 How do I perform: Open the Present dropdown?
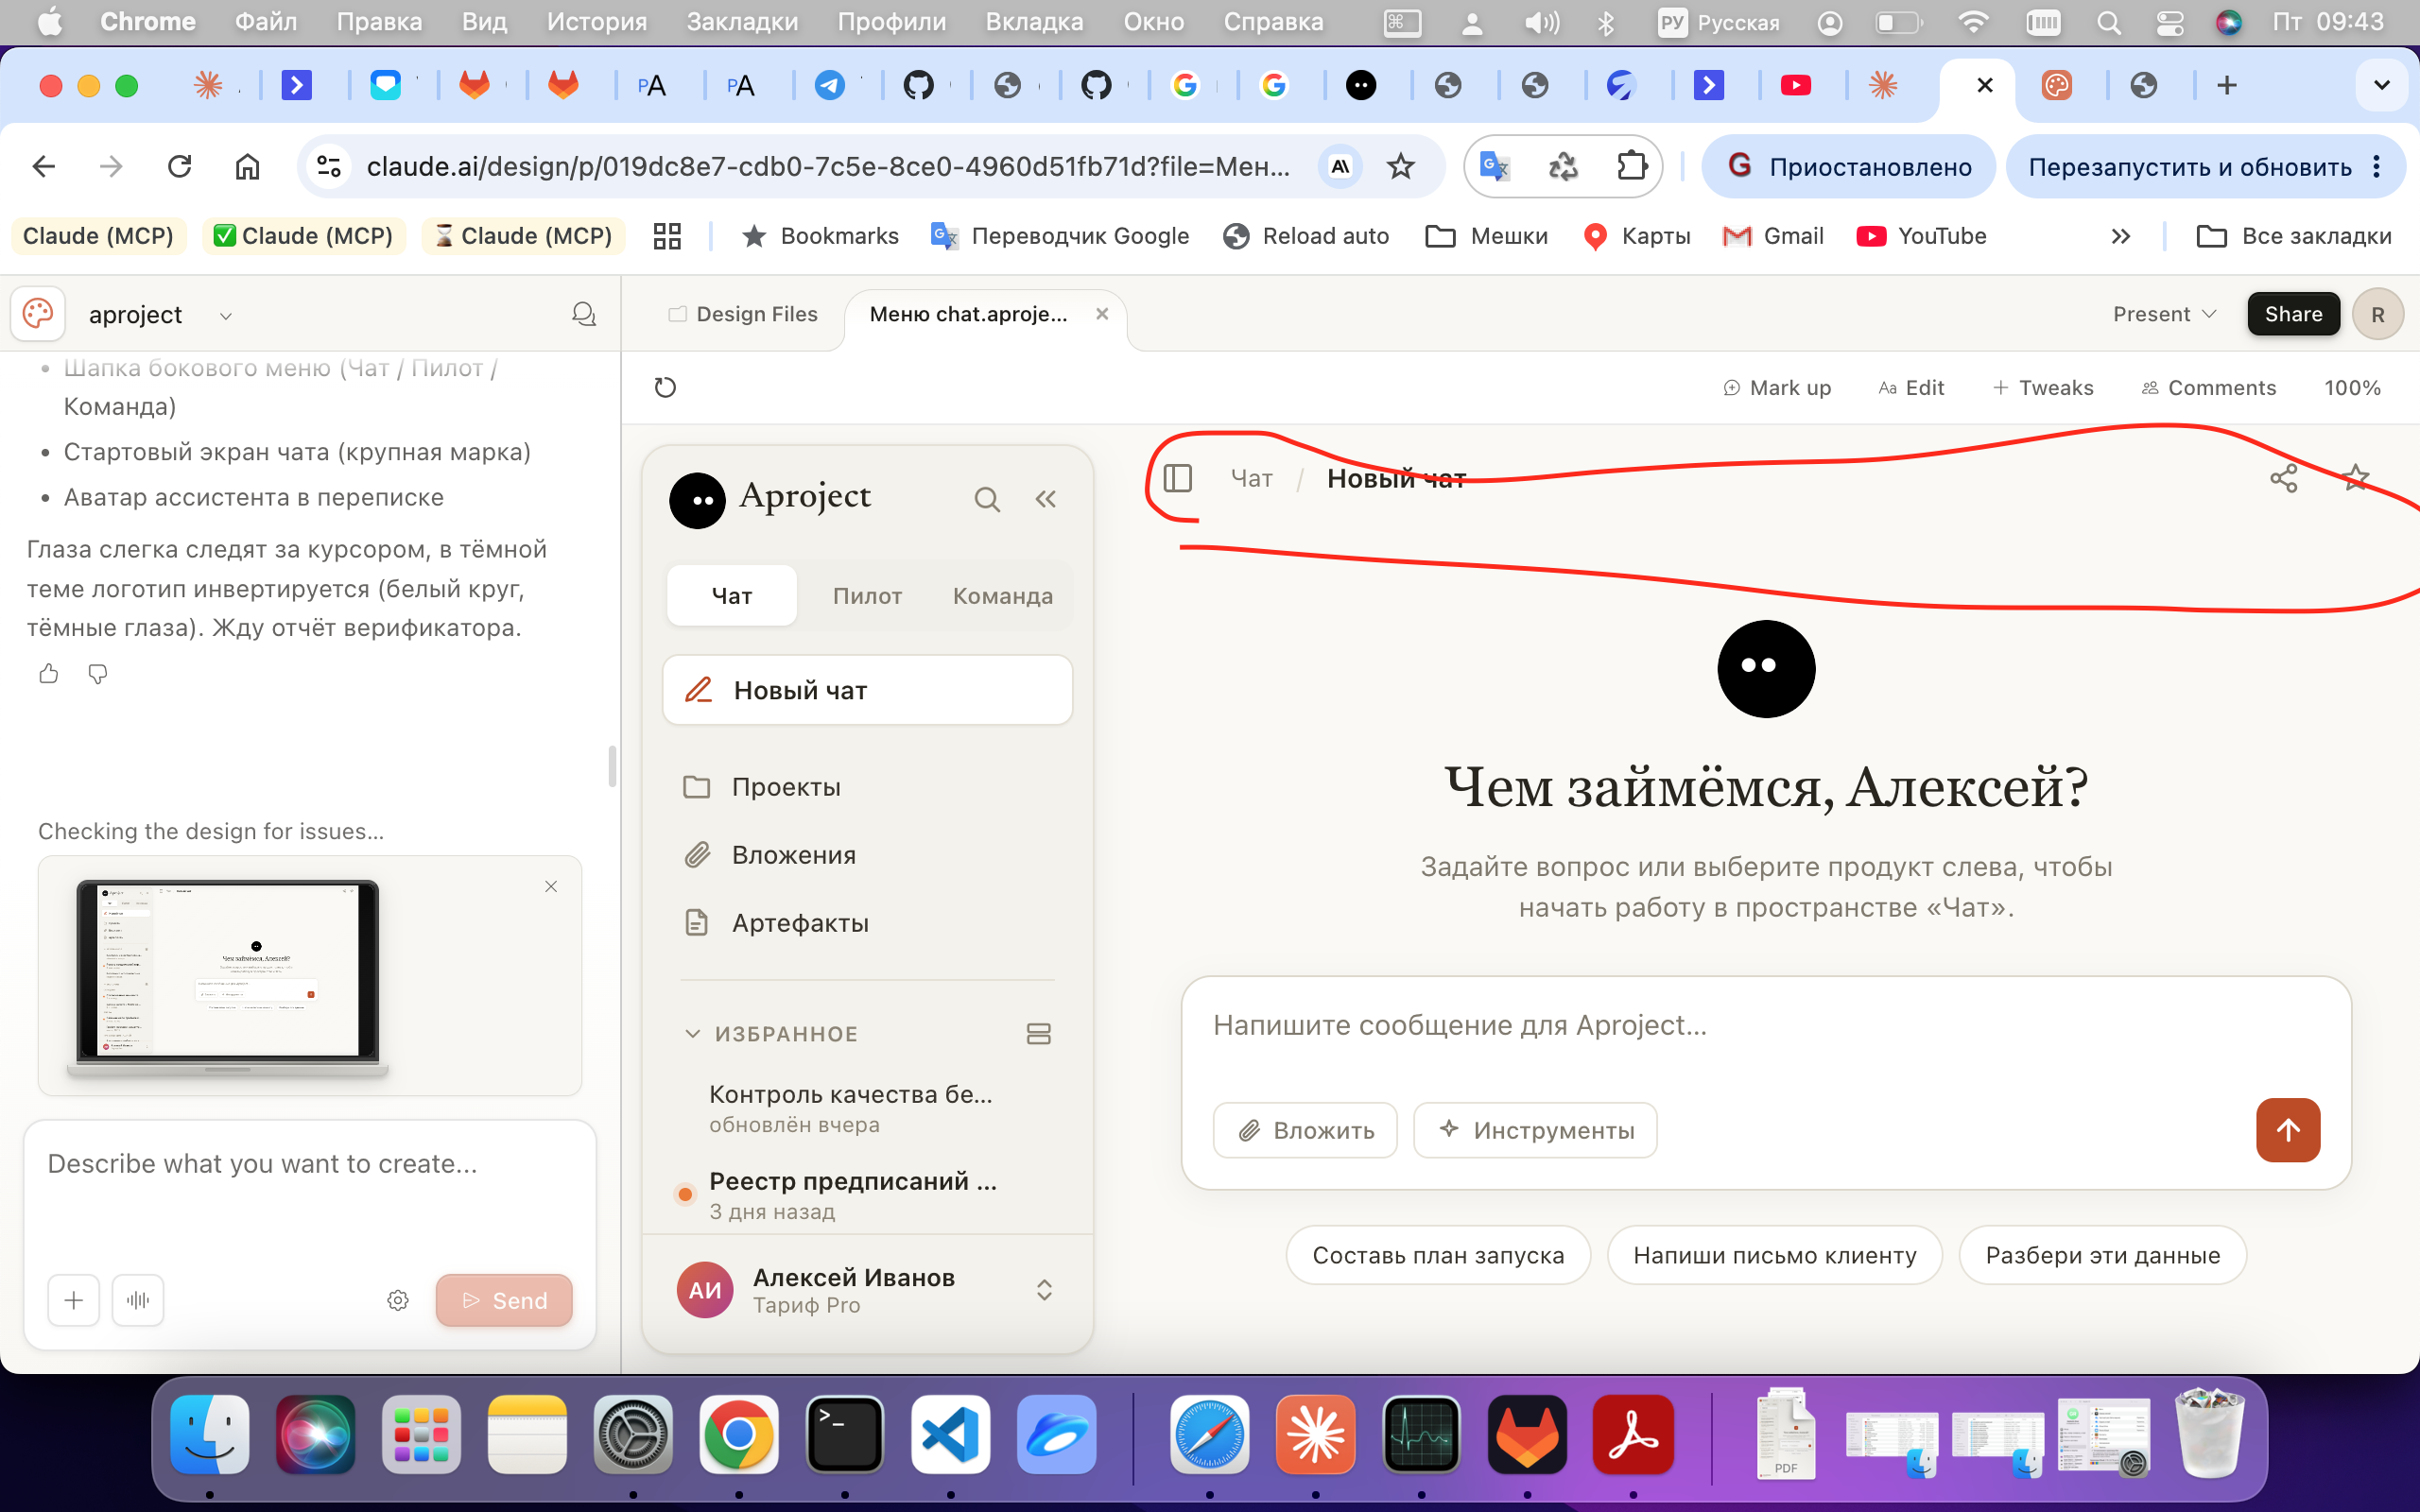point(2164,314)
